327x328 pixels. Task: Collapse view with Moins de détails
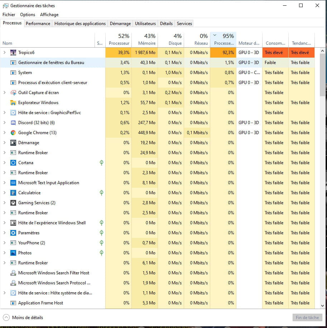point(23,317)
